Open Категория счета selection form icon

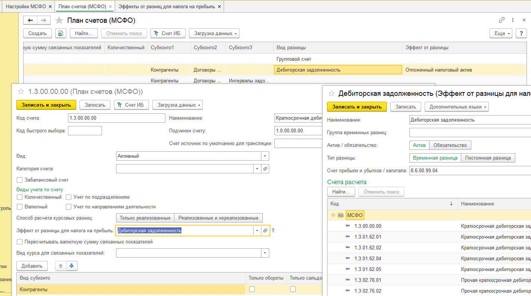pyautogui.click(x=265, y=169)
